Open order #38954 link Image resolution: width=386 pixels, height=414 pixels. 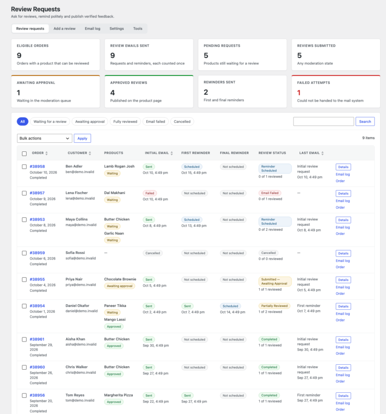pos(37,306)
